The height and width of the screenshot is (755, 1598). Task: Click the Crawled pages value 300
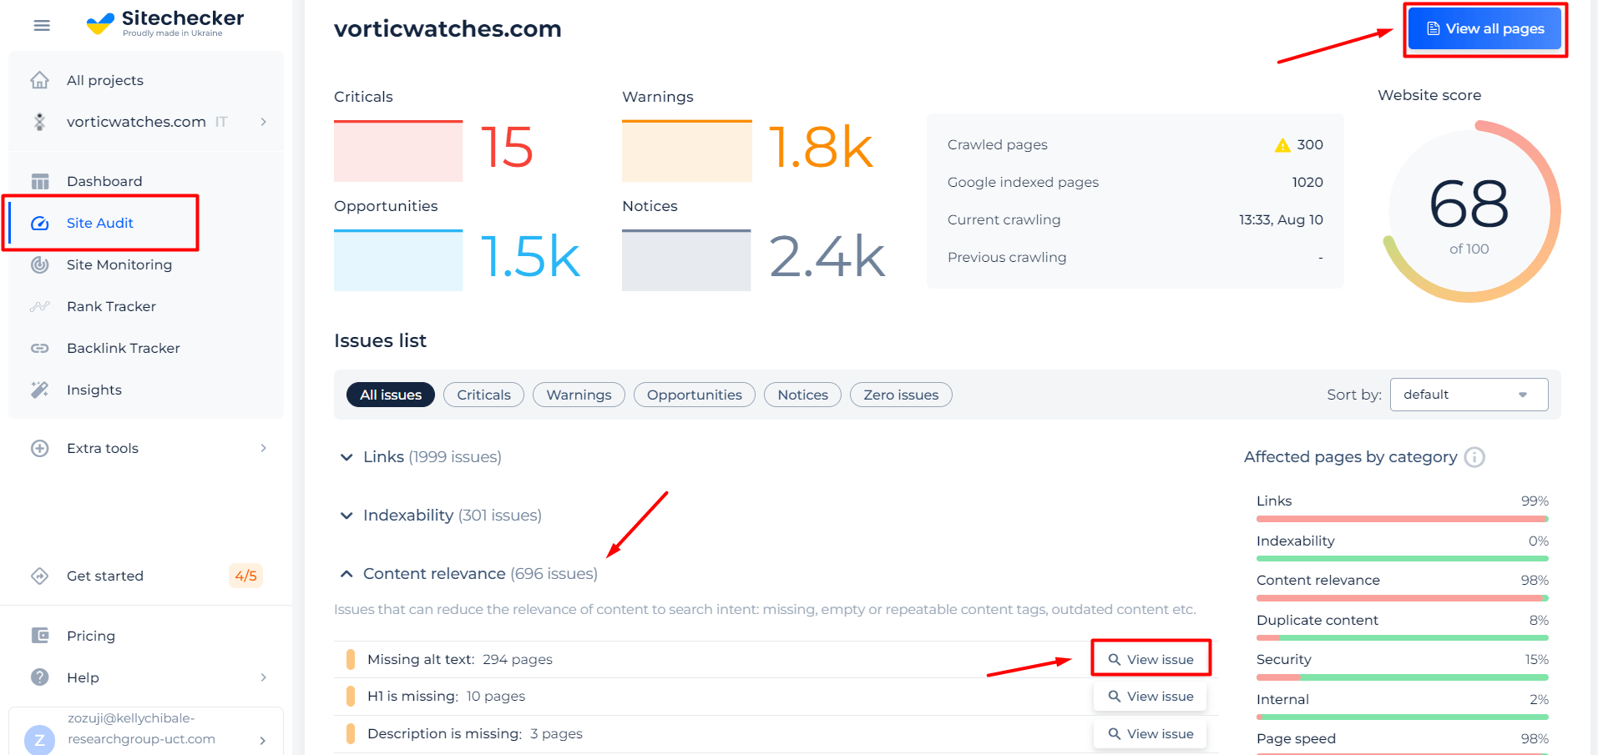tap(1310, 144)
